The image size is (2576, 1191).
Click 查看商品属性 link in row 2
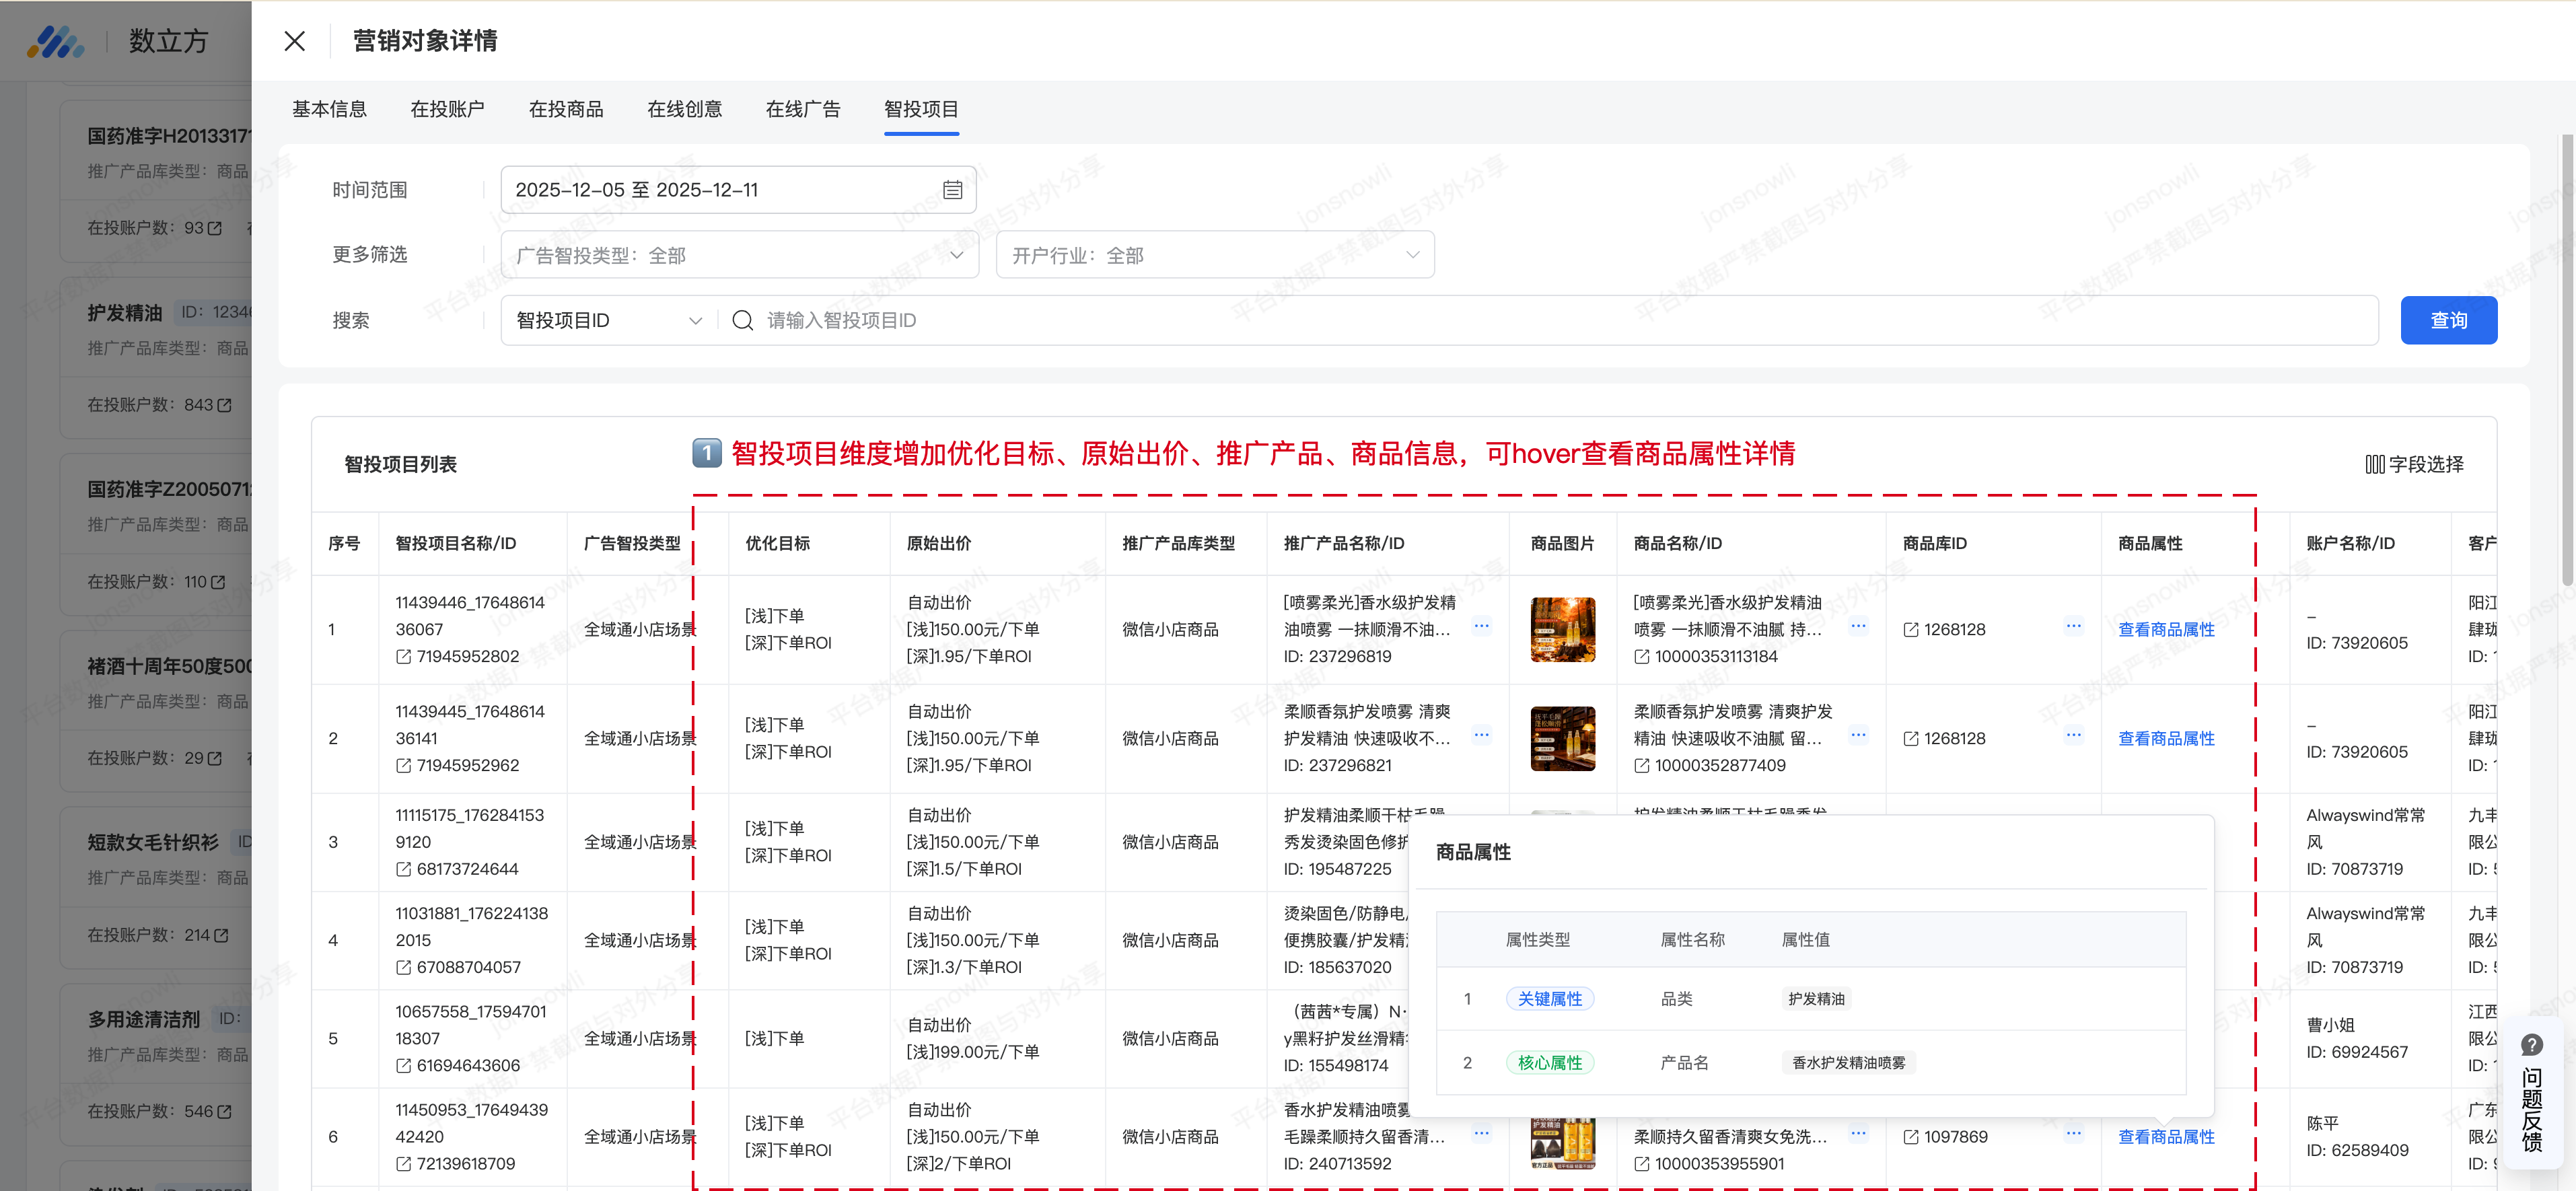point(2166,738)
